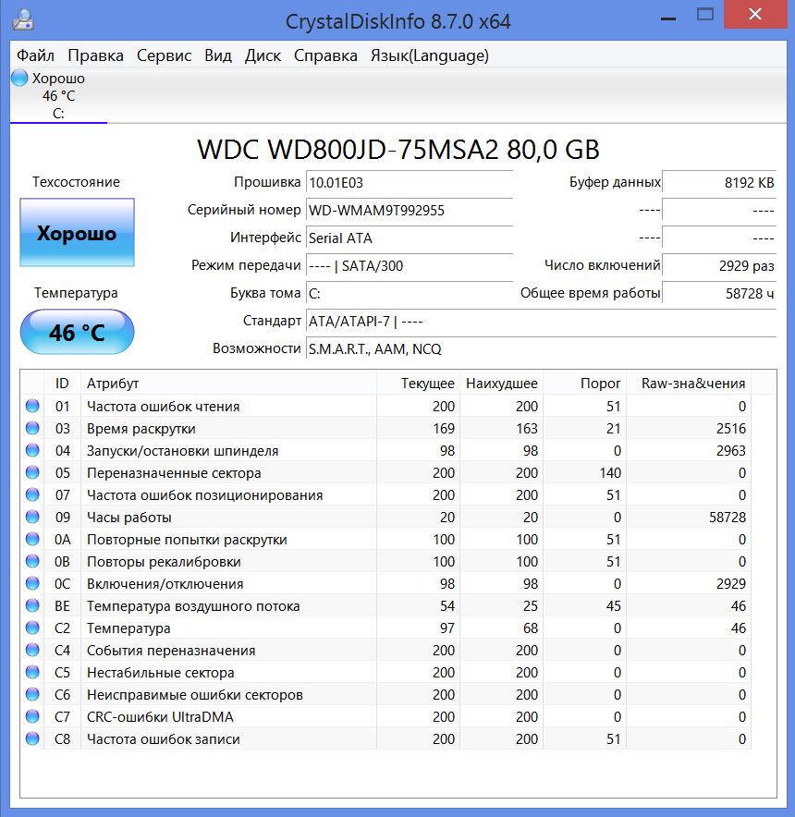Click the status orb for attribute C2 Температура
The height and width of the screenshot is (817, 795).
(32, 628)
